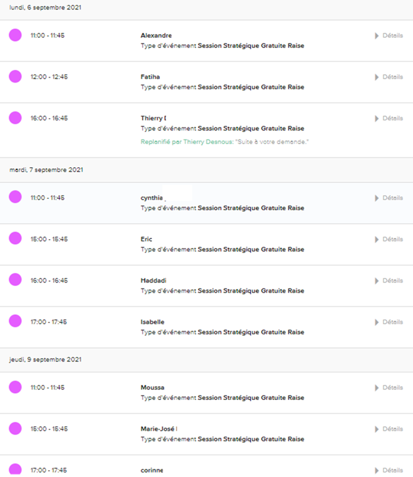Click the pink dot beside cynthia's 11:00 event
The height and width of the screenshot is (477, 413).
15,197
